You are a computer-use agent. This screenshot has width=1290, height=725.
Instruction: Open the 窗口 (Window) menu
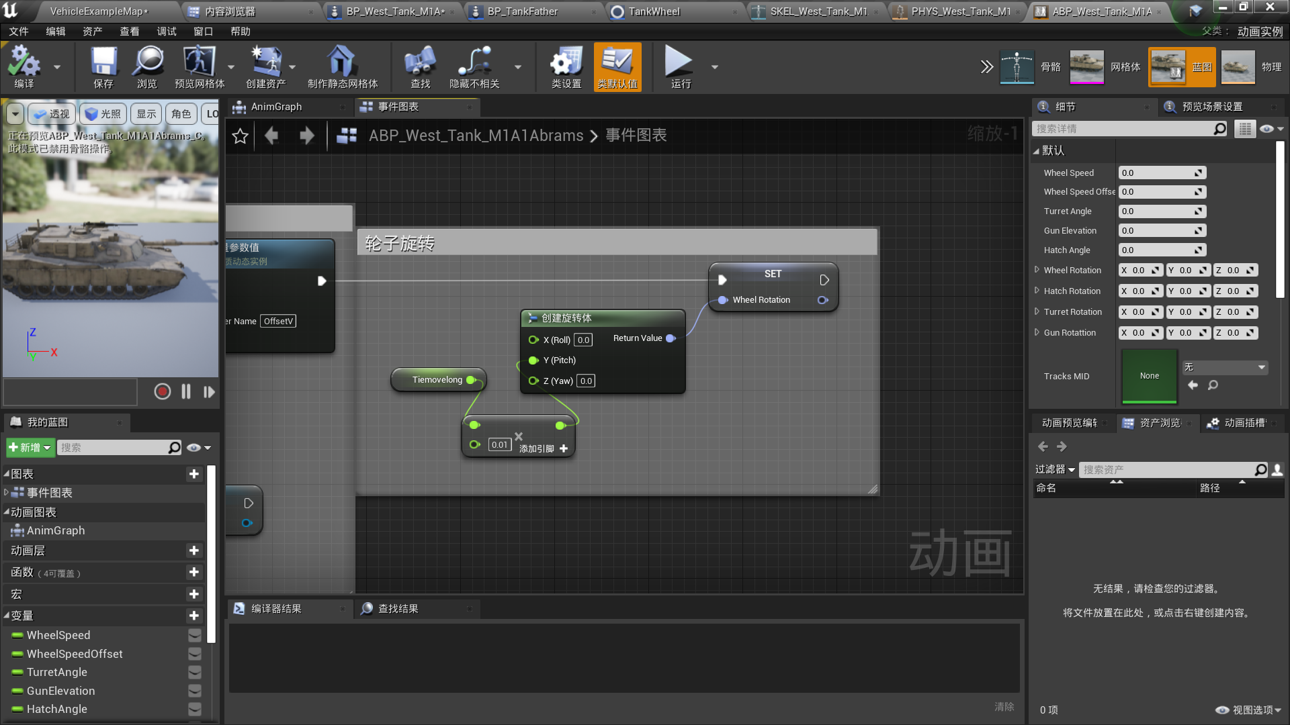point(203,32)
